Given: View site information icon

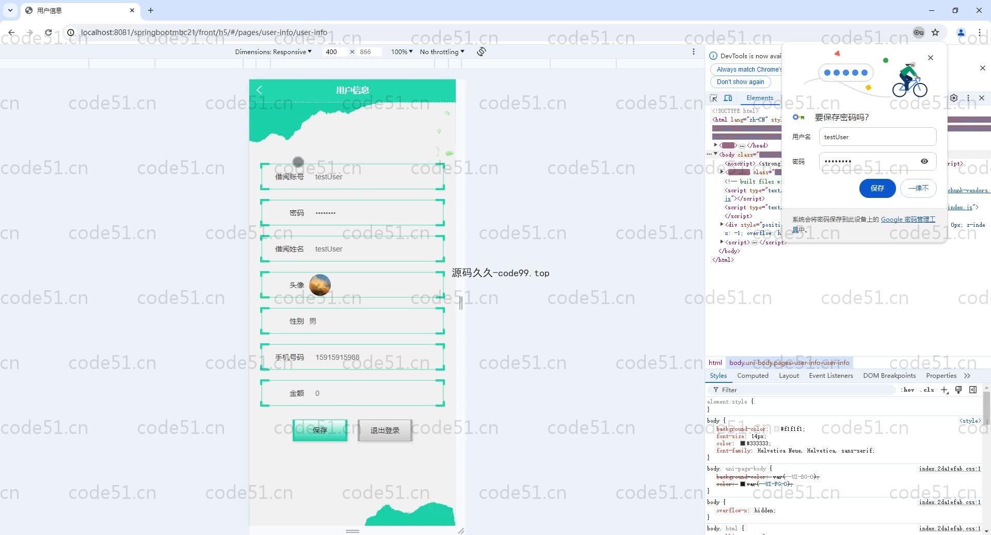Looking at the screenshot, I should click(x=71, y=32).
